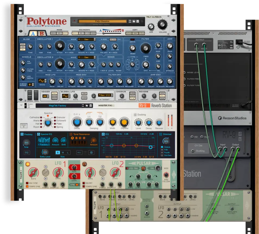Click the Pulsar LFO 2 sine waveform display
Viewport: 259px width, 234px height.
click(102, 172)
